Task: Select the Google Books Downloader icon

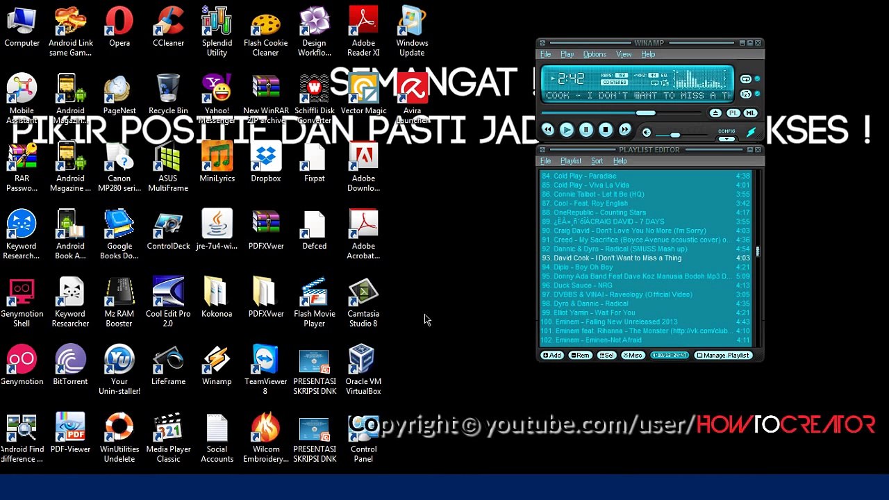Action: tap(119, 235)
